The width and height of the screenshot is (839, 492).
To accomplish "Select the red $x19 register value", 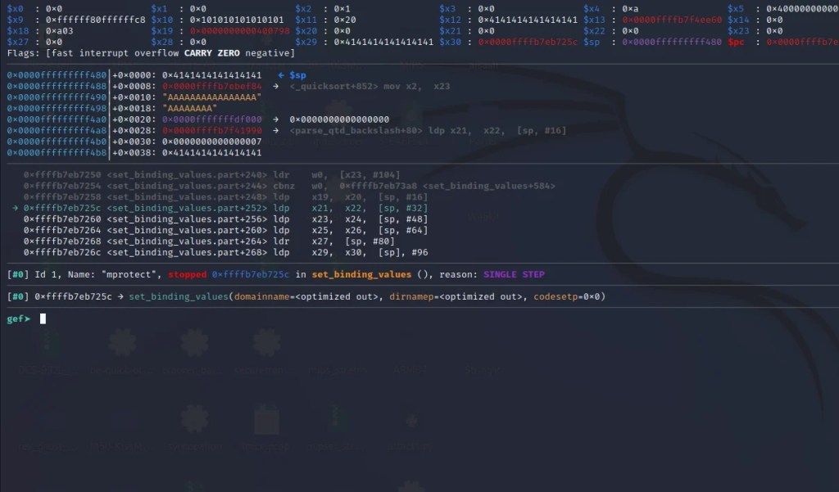I will click(239, 31).
